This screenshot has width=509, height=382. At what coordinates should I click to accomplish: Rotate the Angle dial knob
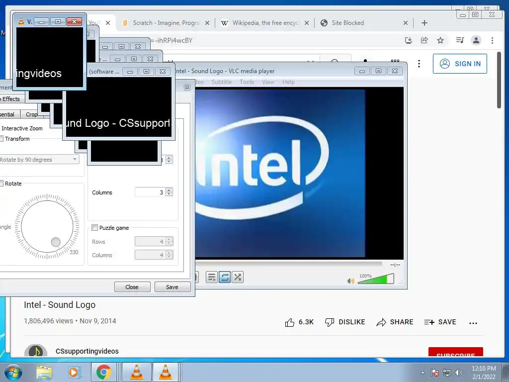point(56,242)
